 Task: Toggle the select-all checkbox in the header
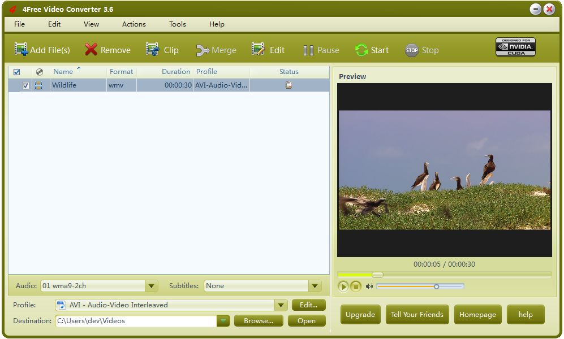16,72
